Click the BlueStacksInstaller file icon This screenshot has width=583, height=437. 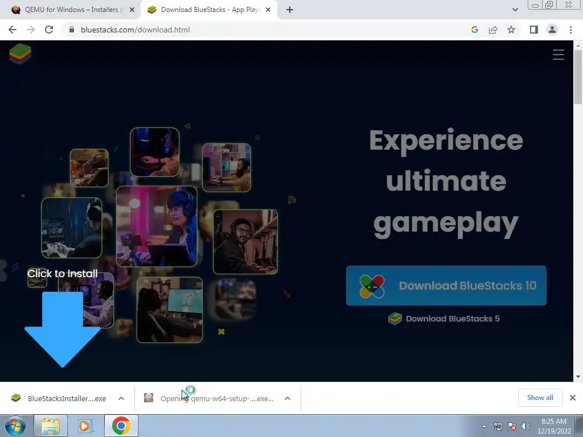15,398
